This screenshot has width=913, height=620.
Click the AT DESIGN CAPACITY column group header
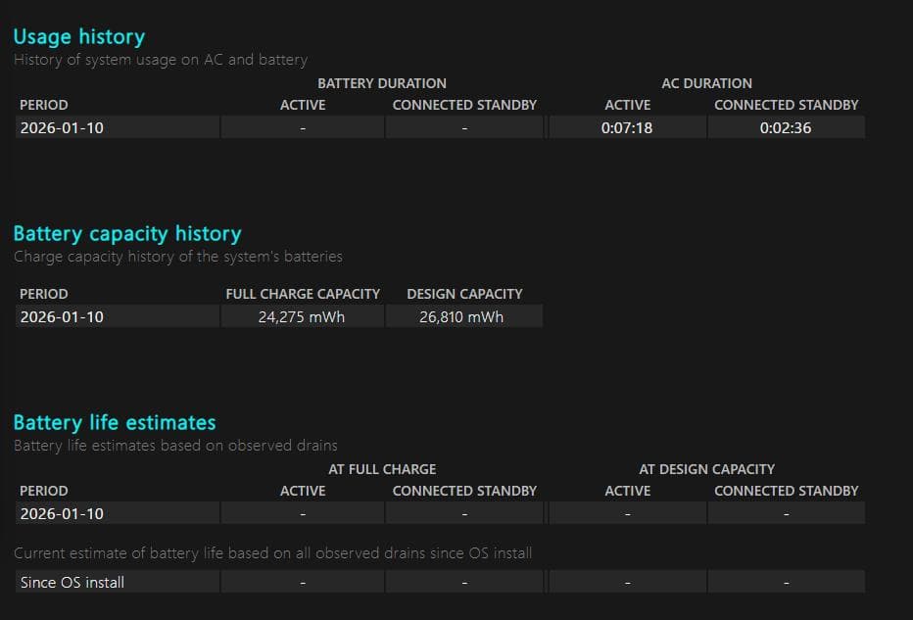(x=706, y=469)
